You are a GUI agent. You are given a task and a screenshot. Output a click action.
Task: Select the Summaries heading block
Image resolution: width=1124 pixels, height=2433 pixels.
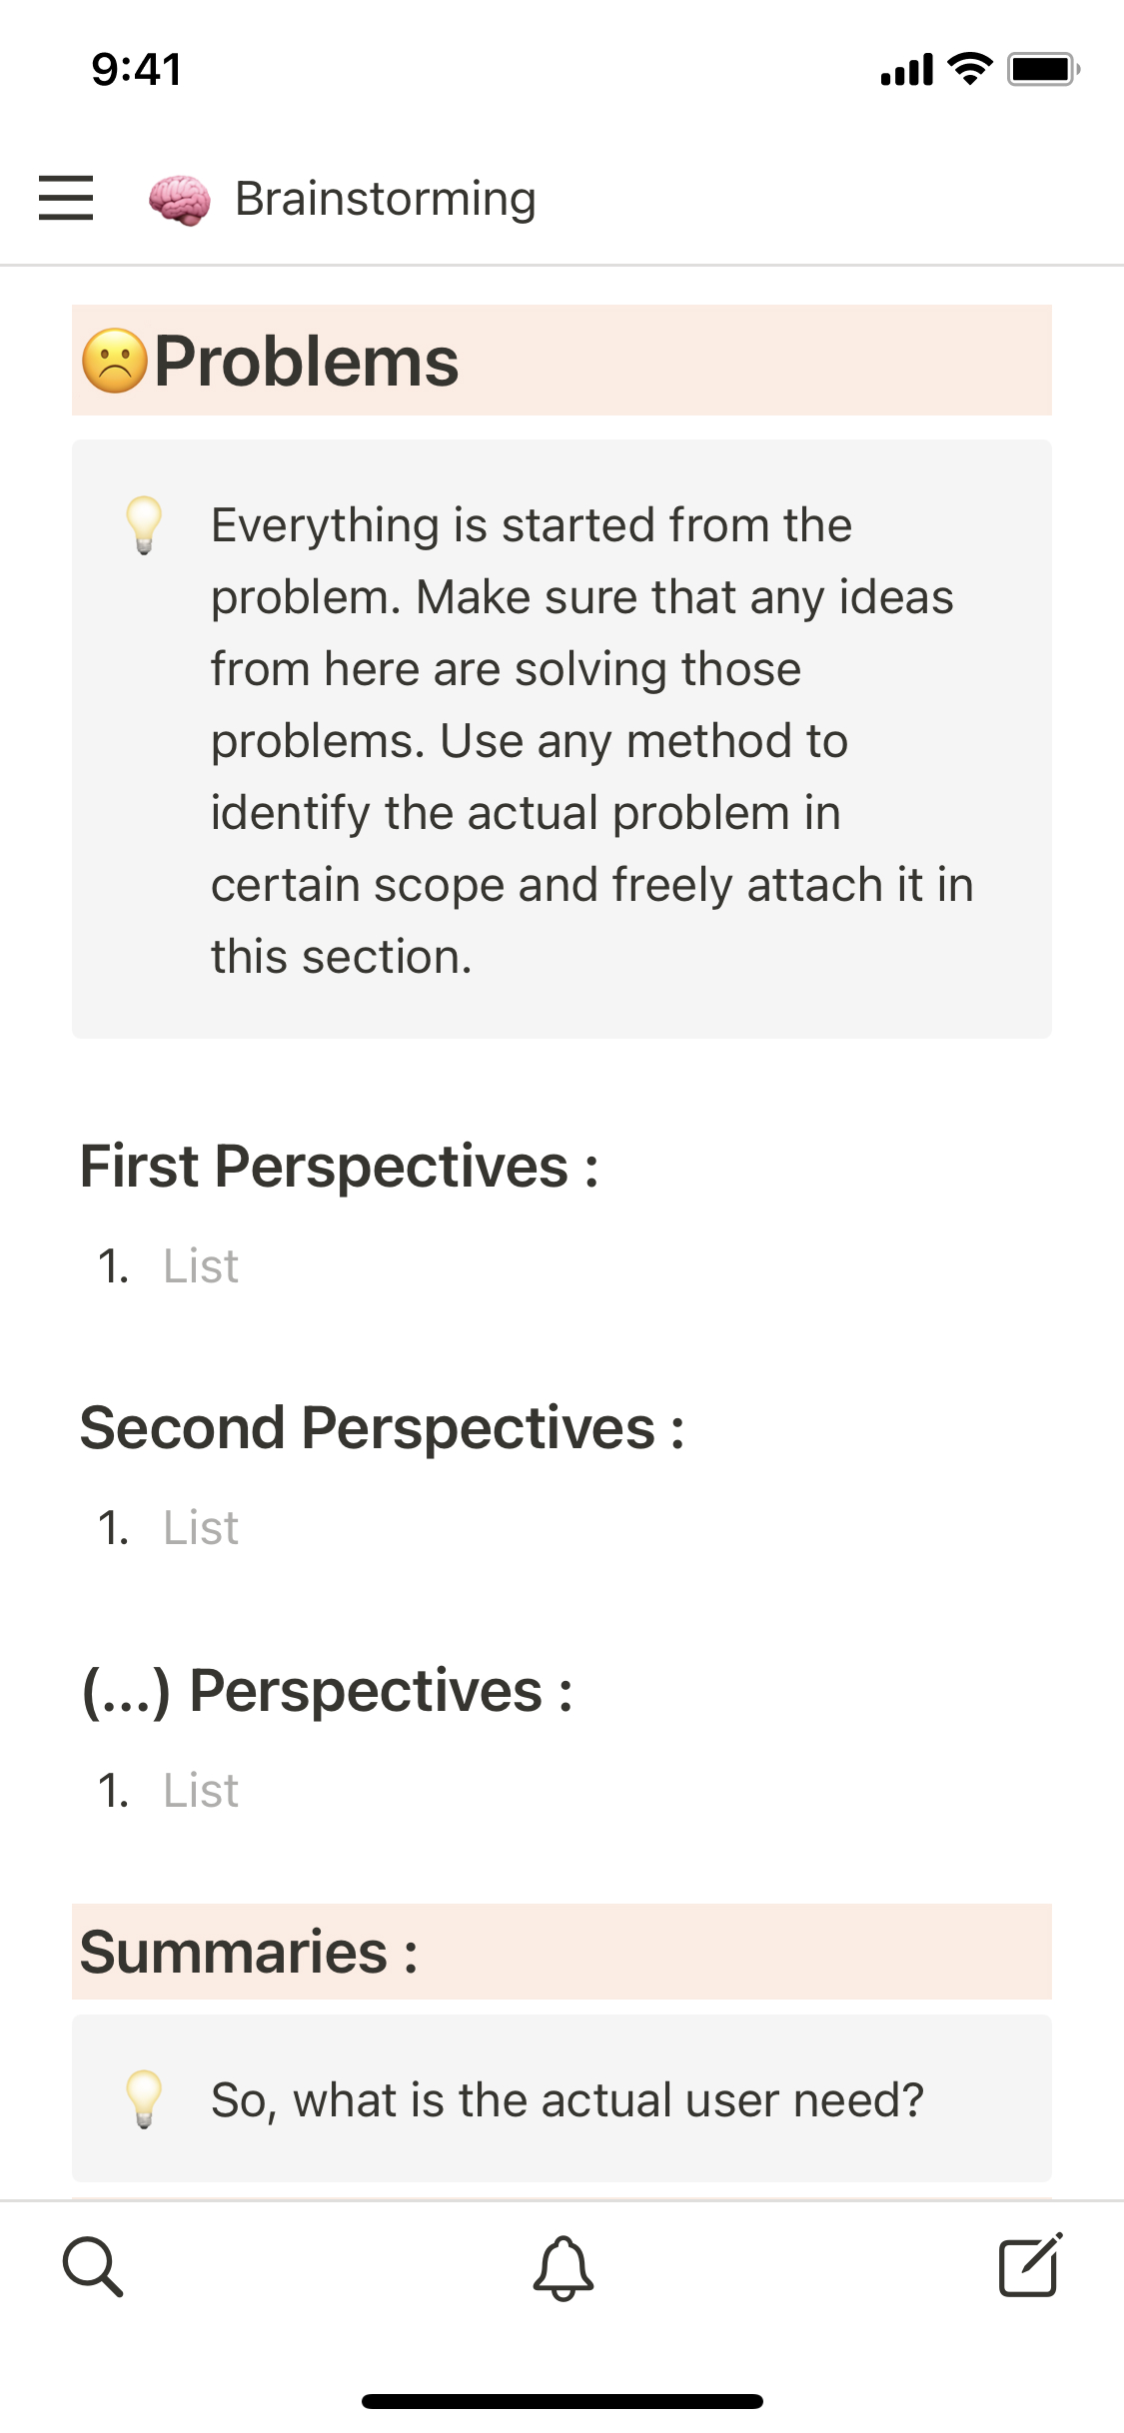(249, 1953)
